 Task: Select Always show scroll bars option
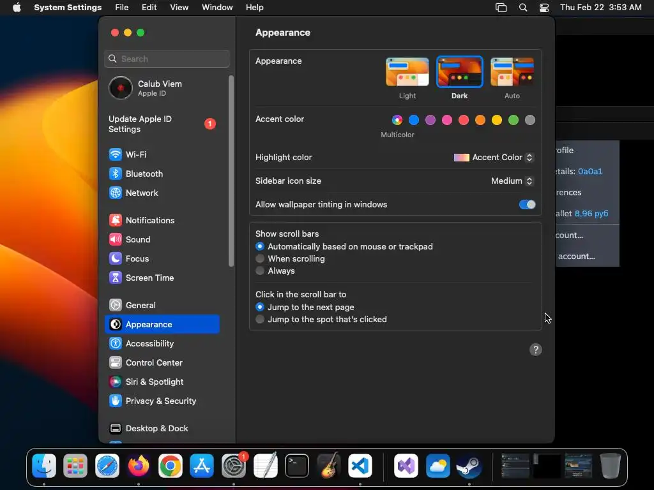pyautogui.click(x=260, y=271)
